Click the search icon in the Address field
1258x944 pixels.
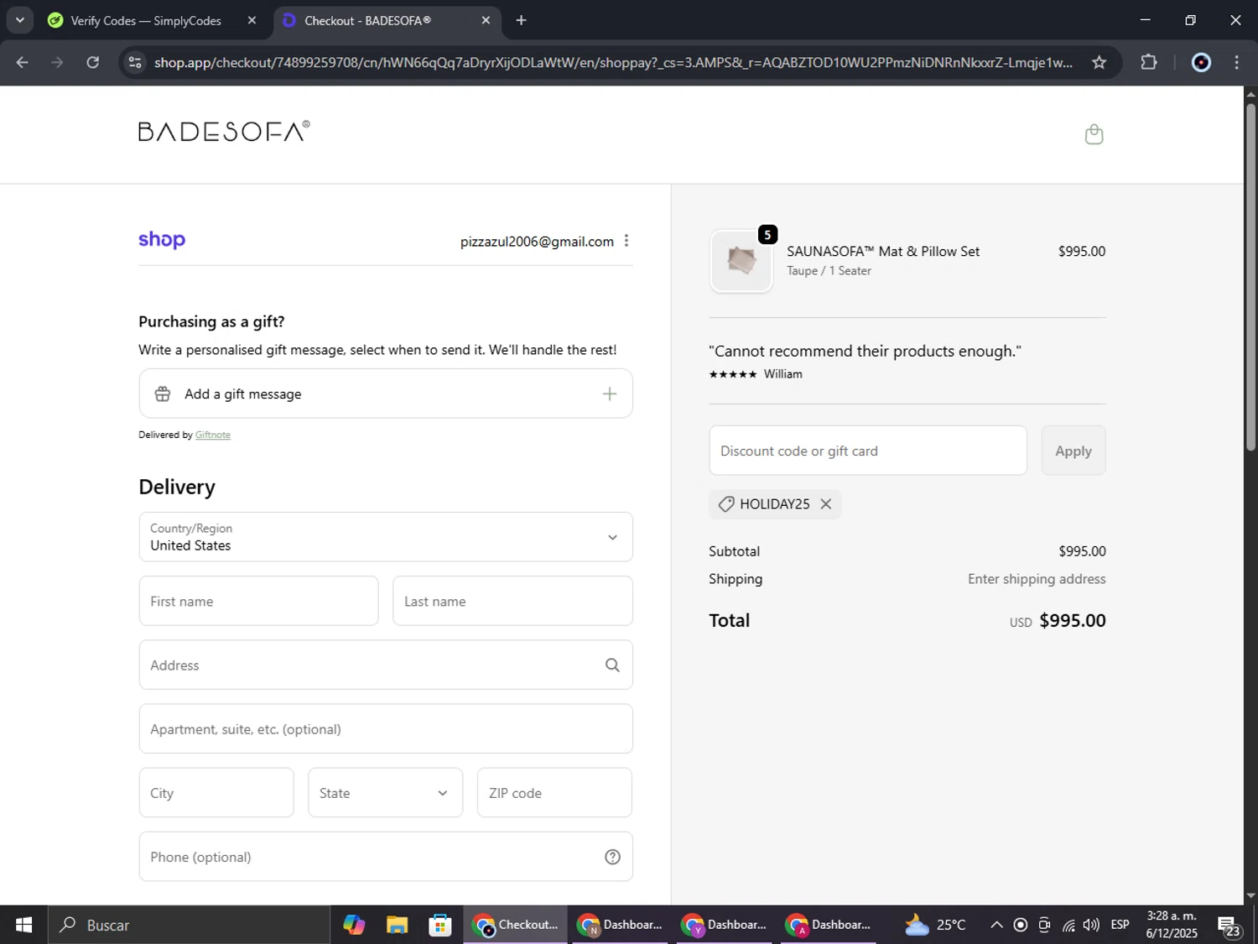[x=612, y=665]
